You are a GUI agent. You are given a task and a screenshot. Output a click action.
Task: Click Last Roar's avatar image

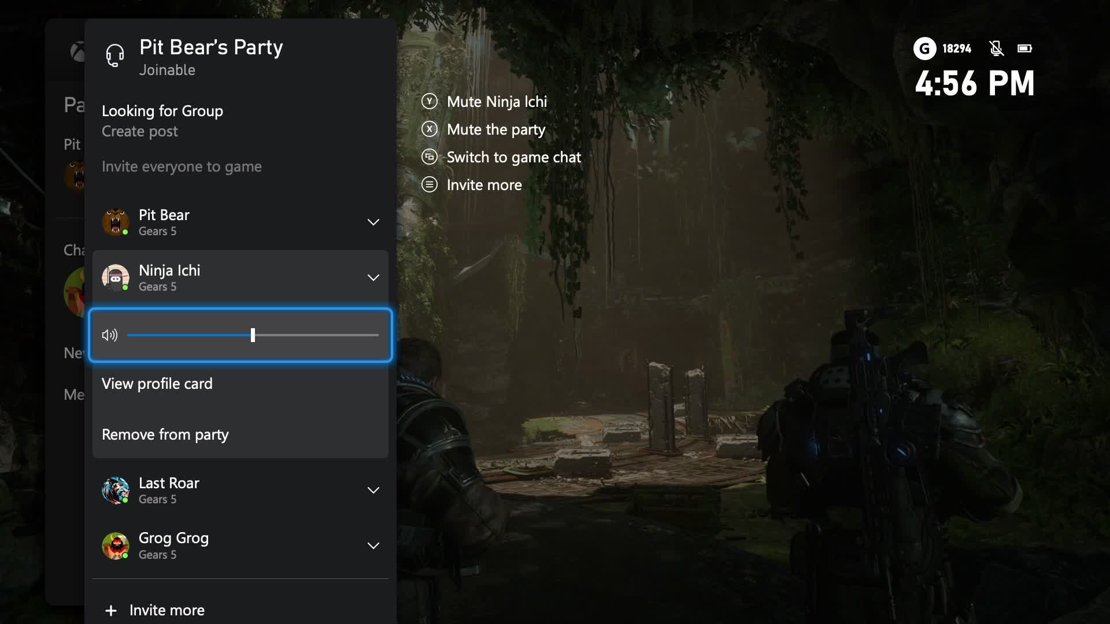coord(116,490)
